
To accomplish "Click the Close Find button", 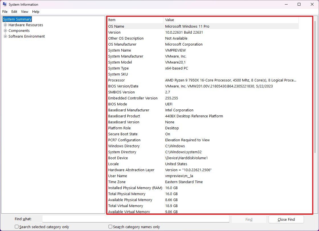I will 286,219.
